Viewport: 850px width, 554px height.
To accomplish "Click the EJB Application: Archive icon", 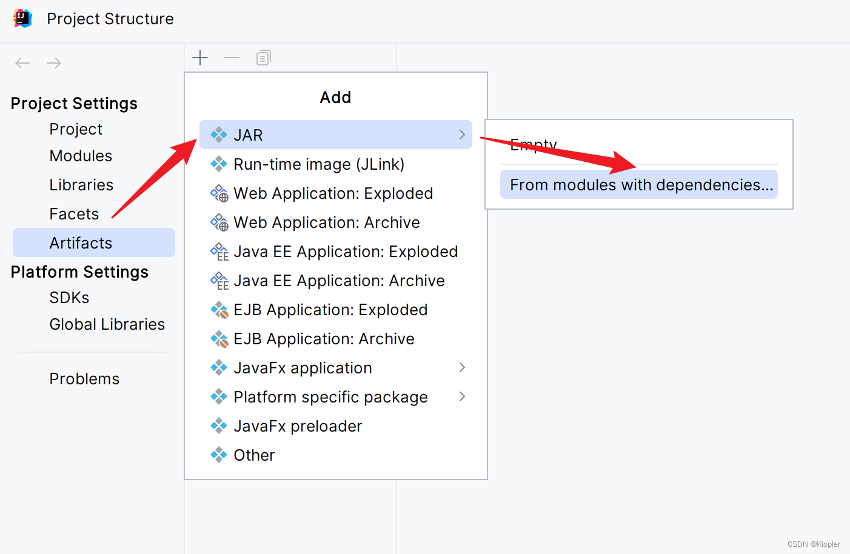I will click(x=219, y=339).
